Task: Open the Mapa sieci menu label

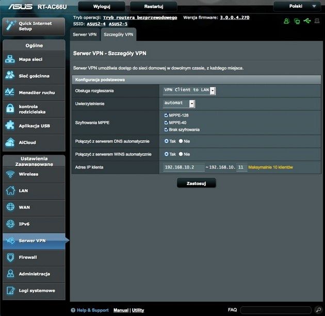Action: pyautogui.click(x=30, y=59)
